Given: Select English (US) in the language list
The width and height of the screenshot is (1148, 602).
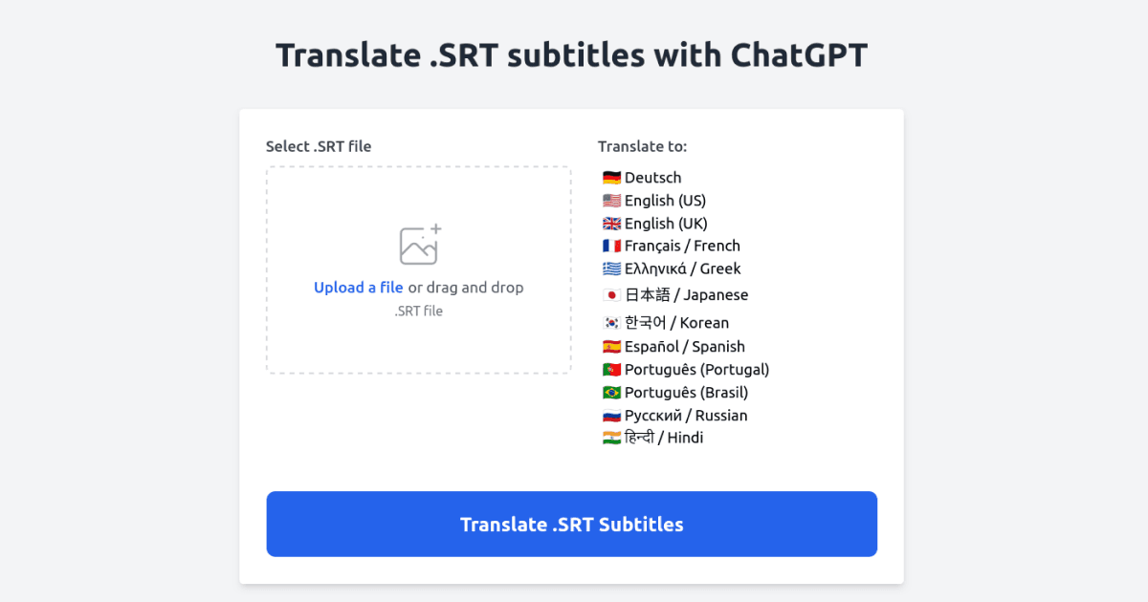Looking at the screenshot, I should tap(654, 201).
